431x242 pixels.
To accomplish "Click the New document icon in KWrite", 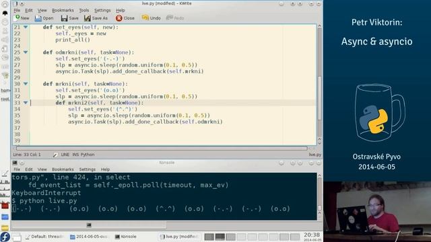I will click(17, 18).
